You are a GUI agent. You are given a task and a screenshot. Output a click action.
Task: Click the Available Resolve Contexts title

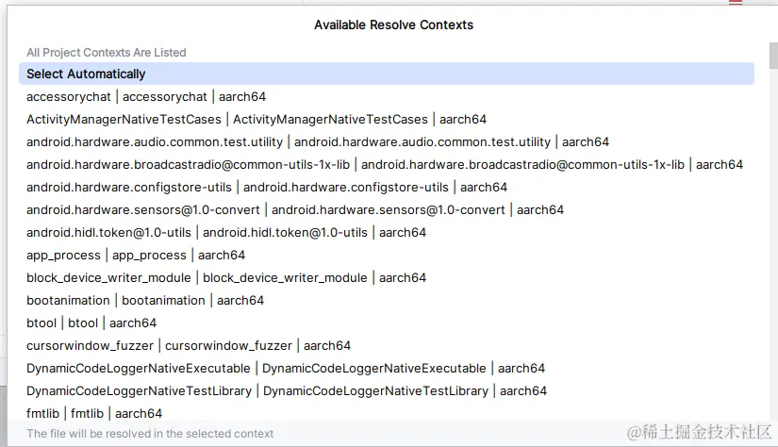coord(393,25)
